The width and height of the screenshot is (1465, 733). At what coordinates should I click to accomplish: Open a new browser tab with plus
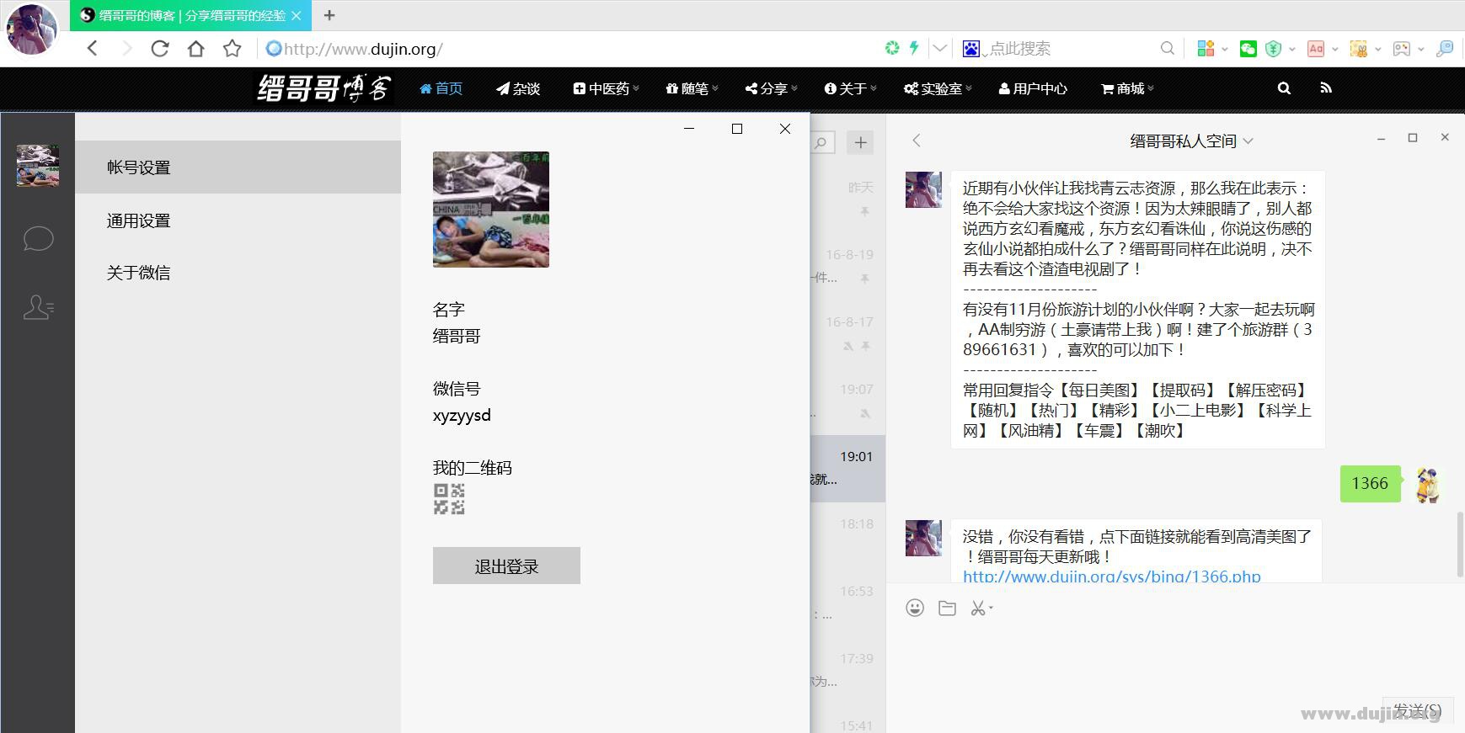click(x=329, y=15)
